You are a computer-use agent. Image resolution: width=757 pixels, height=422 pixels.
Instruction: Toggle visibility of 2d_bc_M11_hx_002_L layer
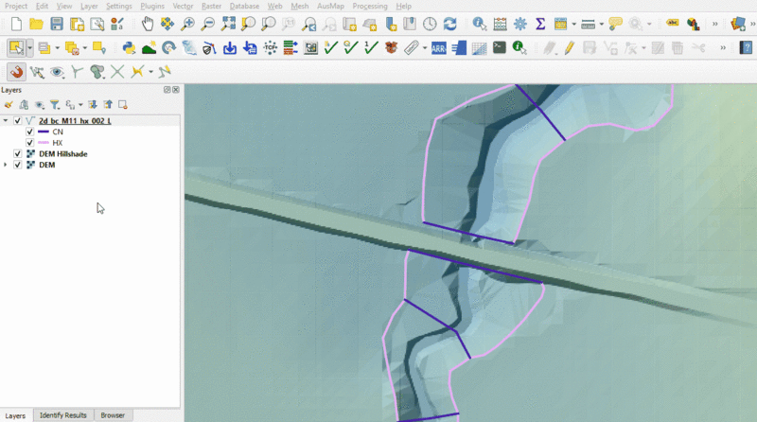(17, 121)
